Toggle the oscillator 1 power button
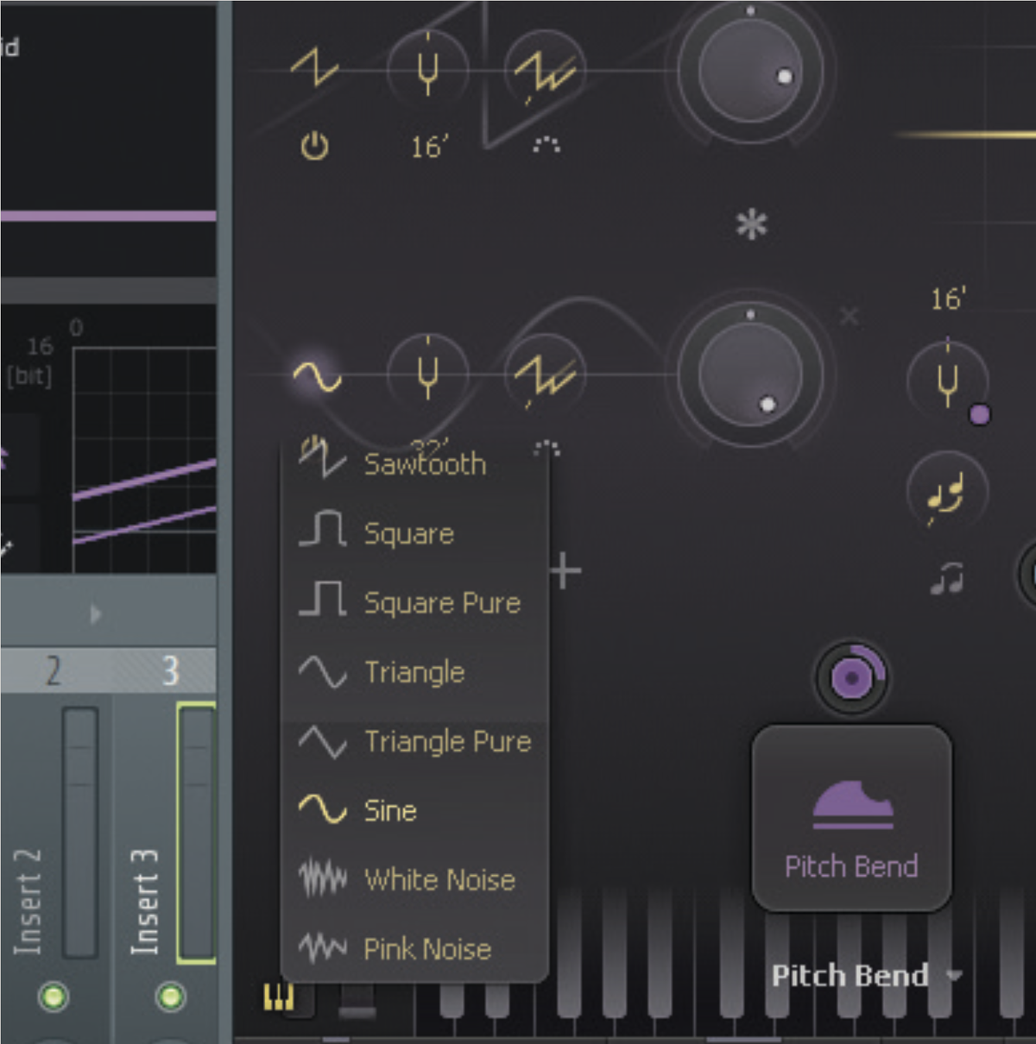The image size is (1036, 1044). tap(313, 146)
